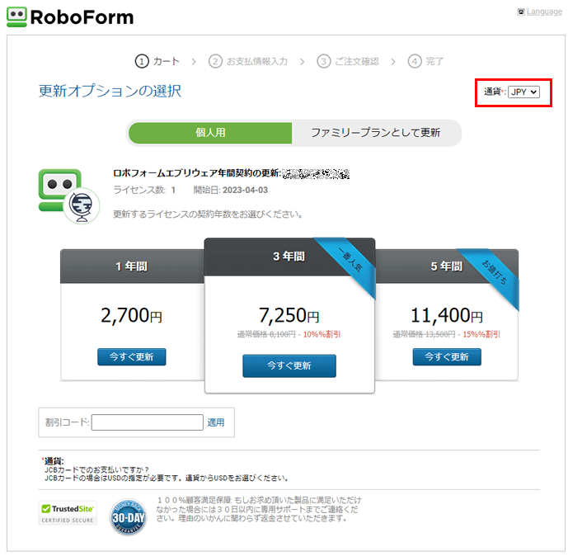Click the お値打ち ribbon on 5年間
This screenshot has height=556, width=568.
(x=494, y=272)
